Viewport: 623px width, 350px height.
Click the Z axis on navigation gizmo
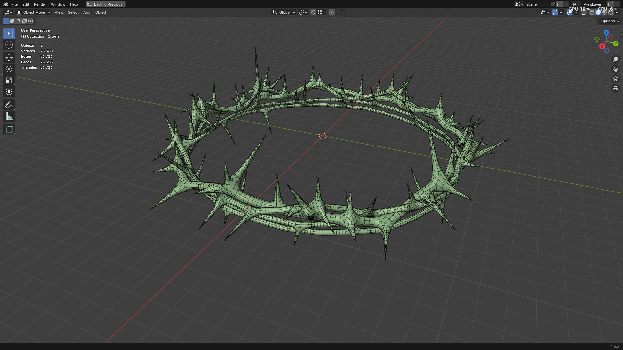(x=606, y=33)
